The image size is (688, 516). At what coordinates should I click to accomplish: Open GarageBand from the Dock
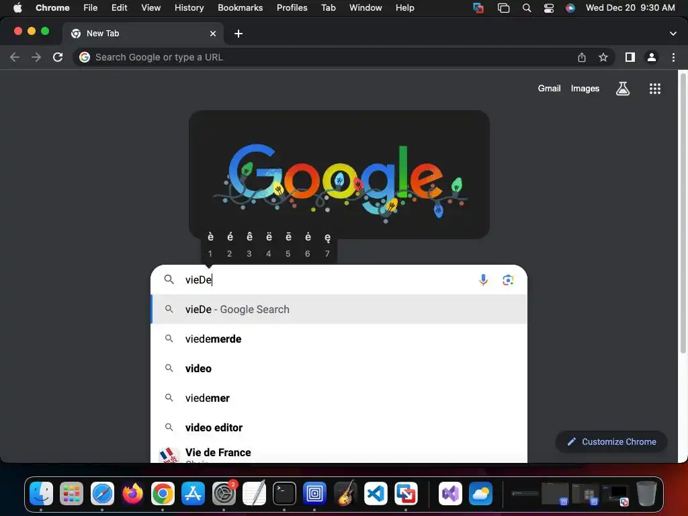pos(345,494)
